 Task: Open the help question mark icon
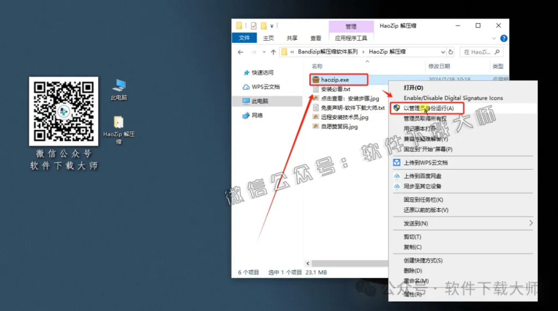(504, 39)
